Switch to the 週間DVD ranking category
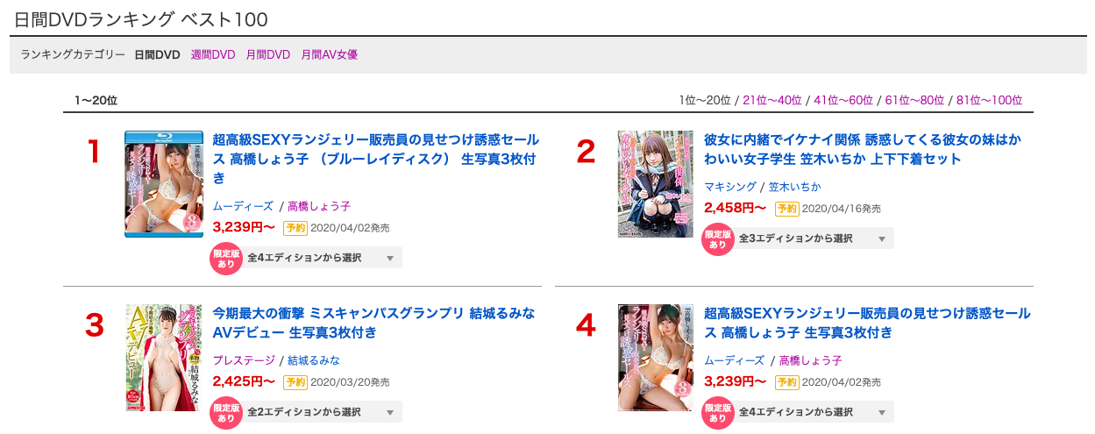The image size is (1095, 434). pos(213,54)
